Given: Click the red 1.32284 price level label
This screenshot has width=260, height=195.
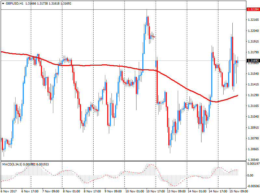Looking at the screenshot, I should coord(253,9).
